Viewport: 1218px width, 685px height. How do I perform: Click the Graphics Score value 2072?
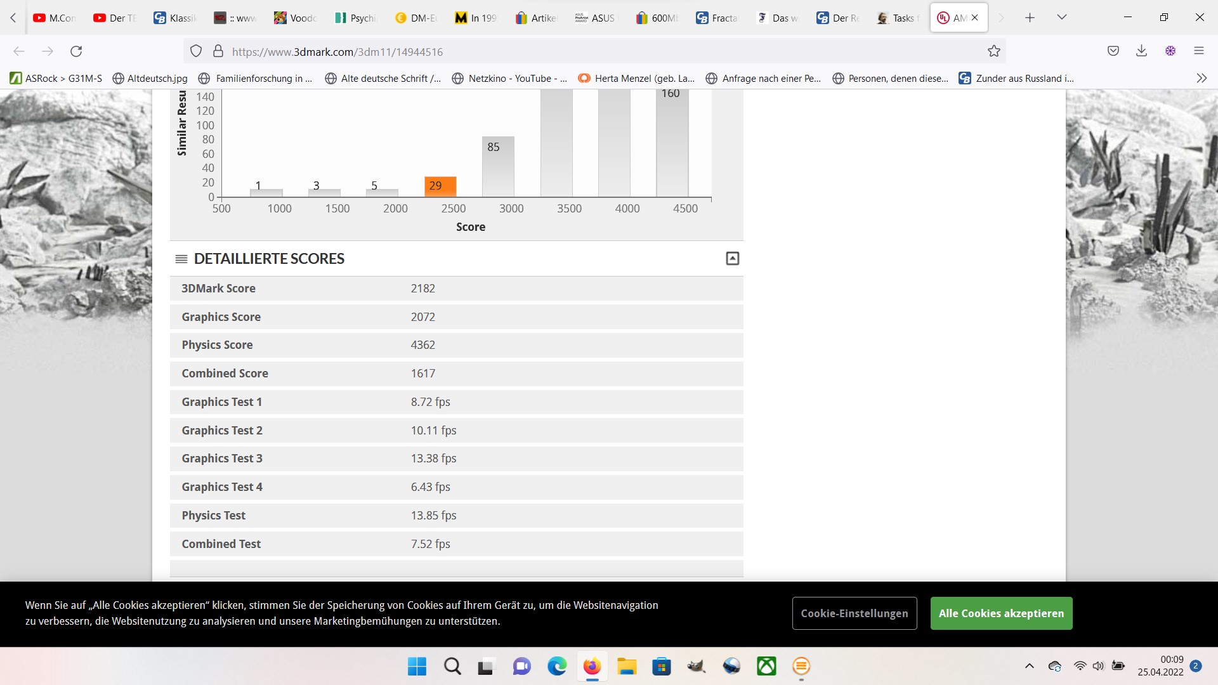[x=422, y=317]
